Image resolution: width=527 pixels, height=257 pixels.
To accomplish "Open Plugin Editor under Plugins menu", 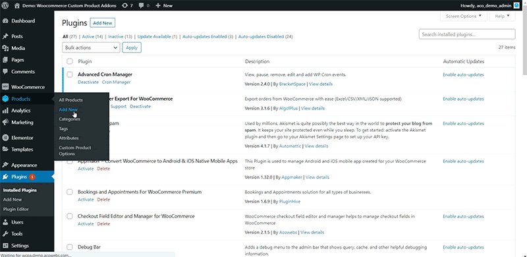I will point(16,209).
